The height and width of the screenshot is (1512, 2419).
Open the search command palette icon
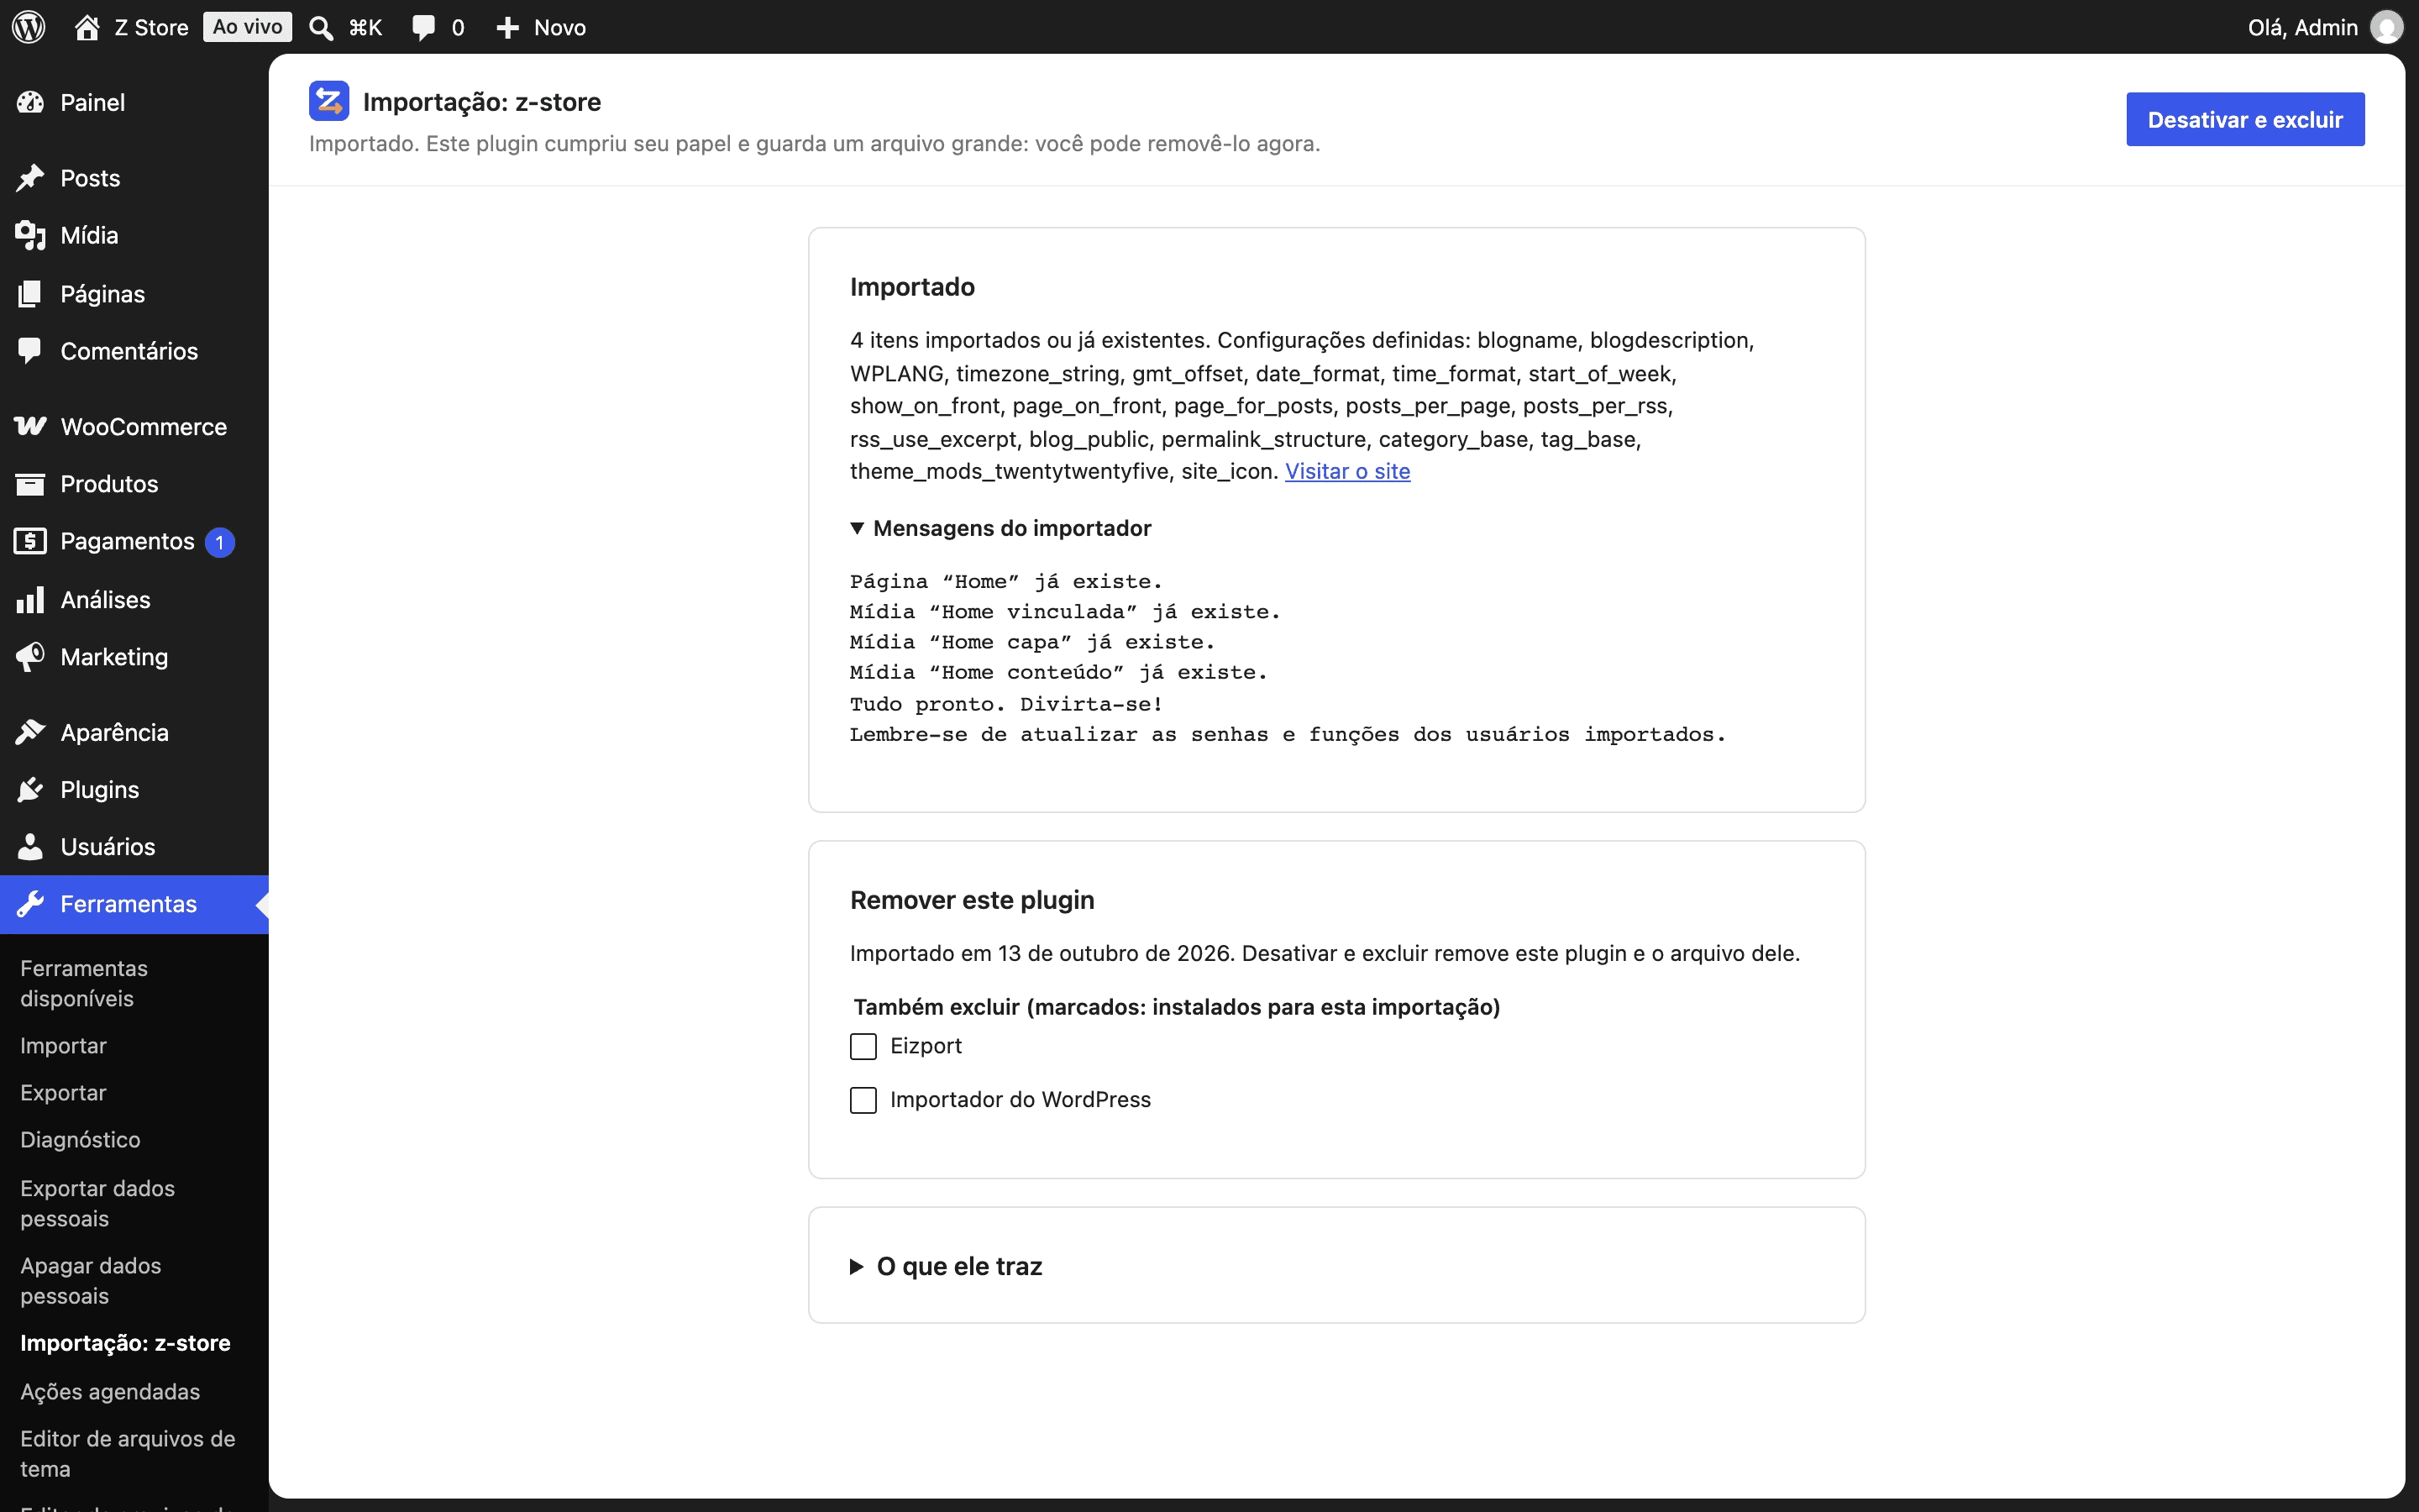point(321,27)
